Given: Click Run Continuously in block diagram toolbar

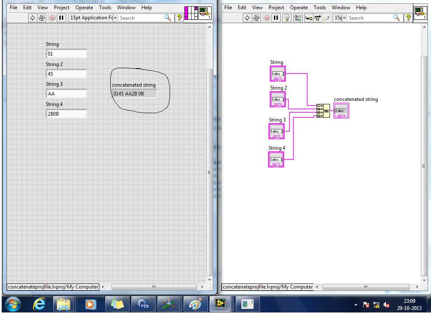Looking at the screenshot, I should 256,18.
